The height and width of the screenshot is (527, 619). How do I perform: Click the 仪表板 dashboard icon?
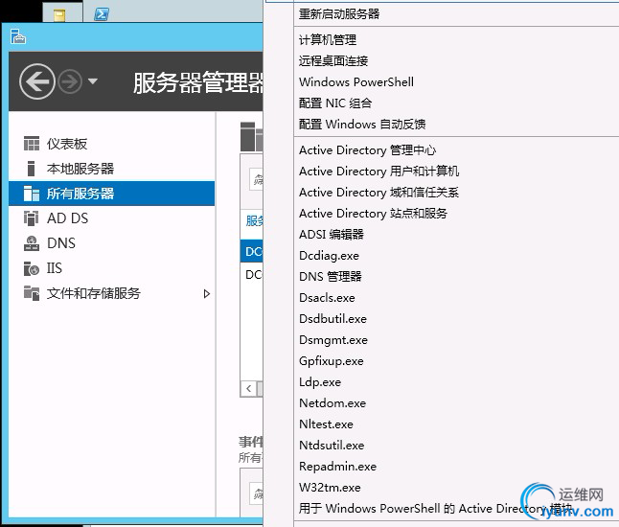(x=32, y=144)
